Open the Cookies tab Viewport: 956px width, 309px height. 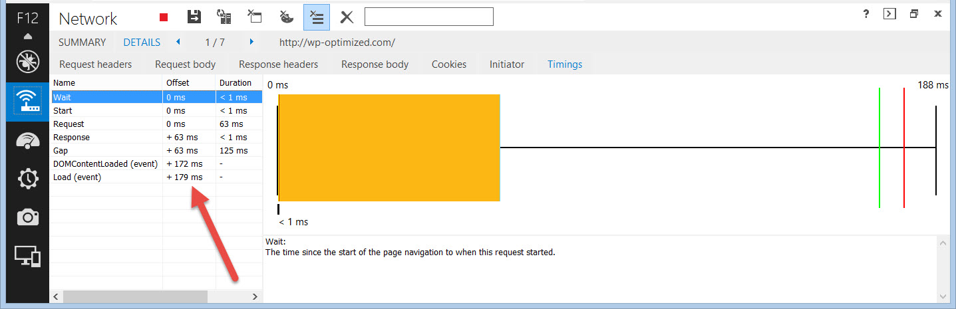449,64
